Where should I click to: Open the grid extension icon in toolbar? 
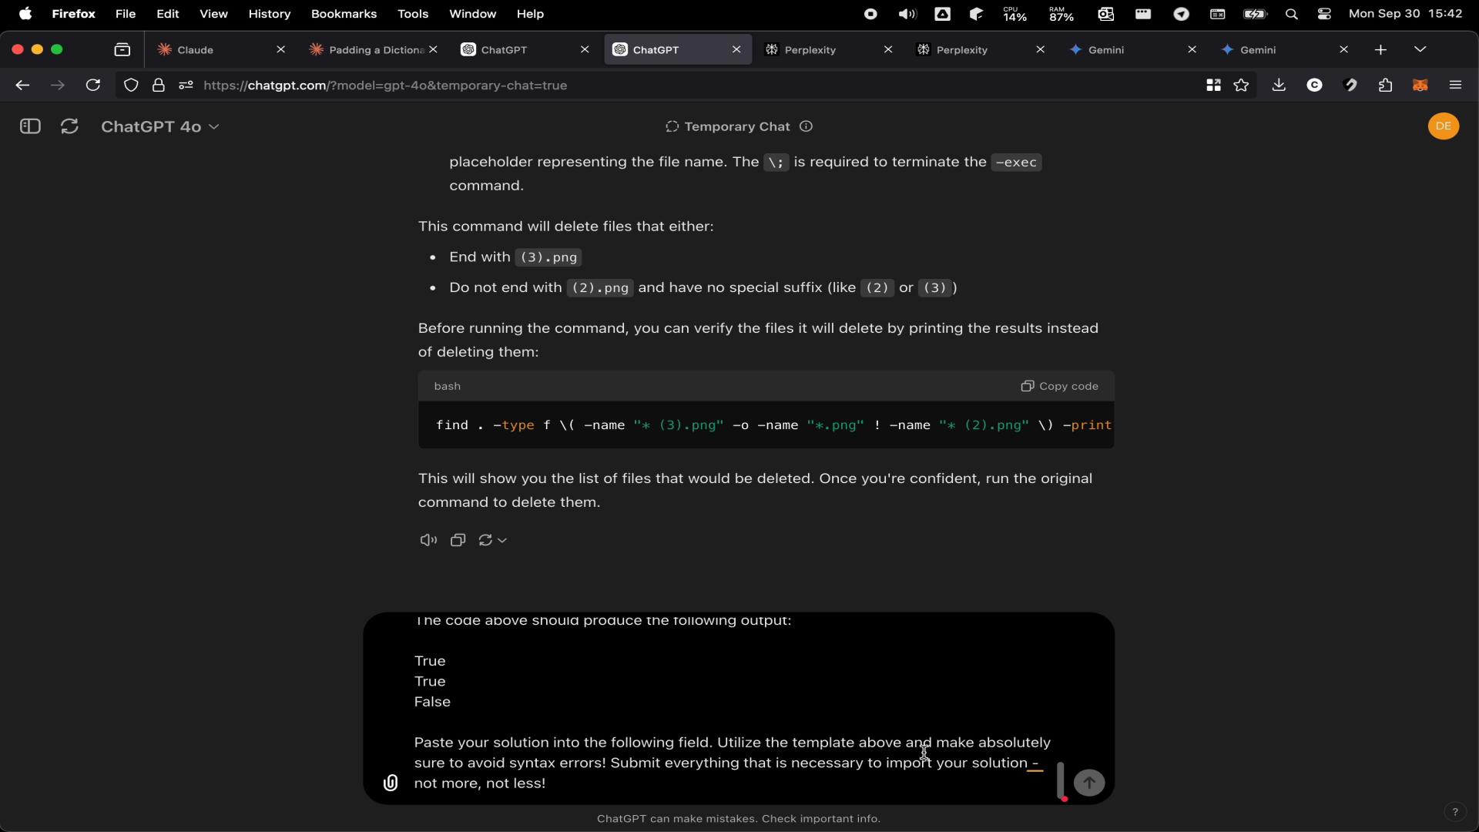[x=1213, y=86]
